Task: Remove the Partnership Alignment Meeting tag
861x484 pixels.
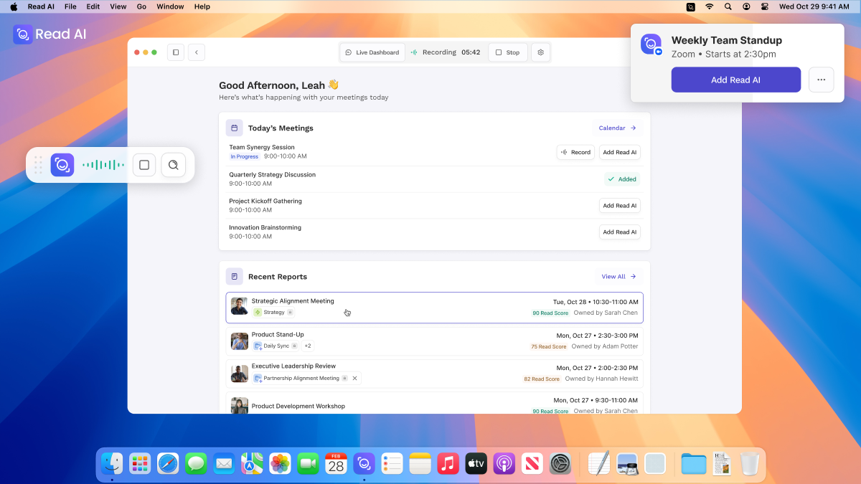Action: pos(354,378)
